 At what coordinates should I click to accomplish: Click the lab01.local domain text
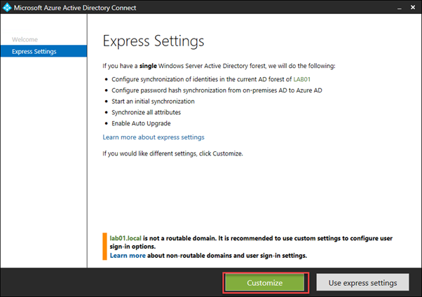pos(125,238)
